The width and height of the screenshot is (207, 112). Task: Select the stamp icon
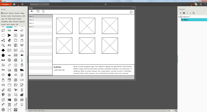point(22,50)
